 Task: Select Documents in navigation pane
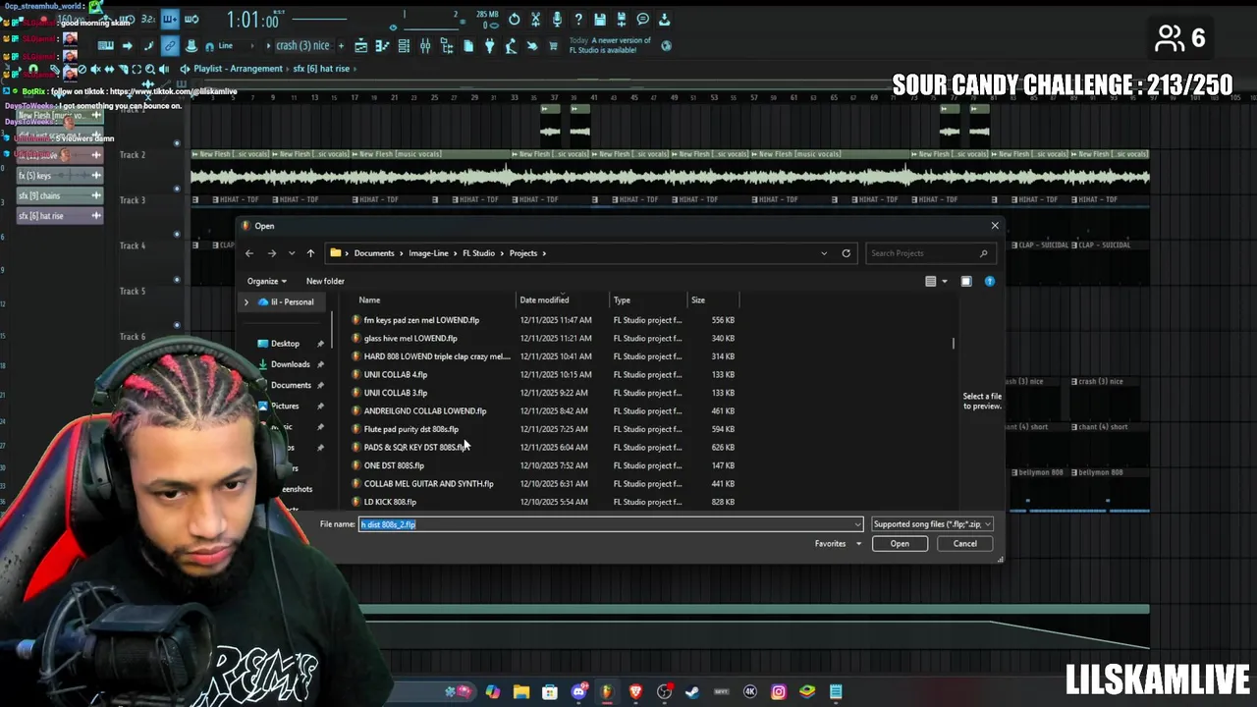pos(291,385)
